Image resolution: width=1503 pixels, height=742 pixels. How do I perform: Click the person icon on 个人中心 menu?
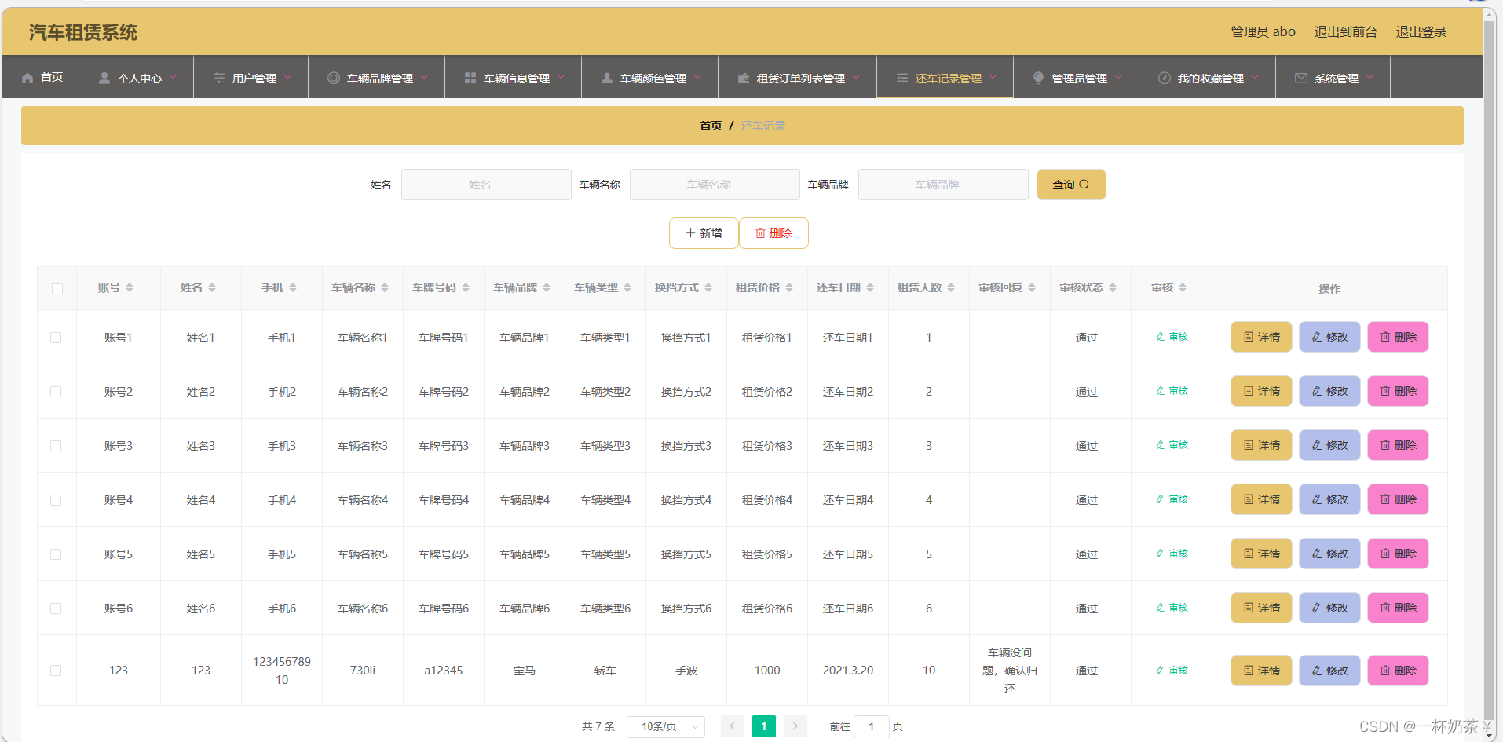[x=104, y=79]
